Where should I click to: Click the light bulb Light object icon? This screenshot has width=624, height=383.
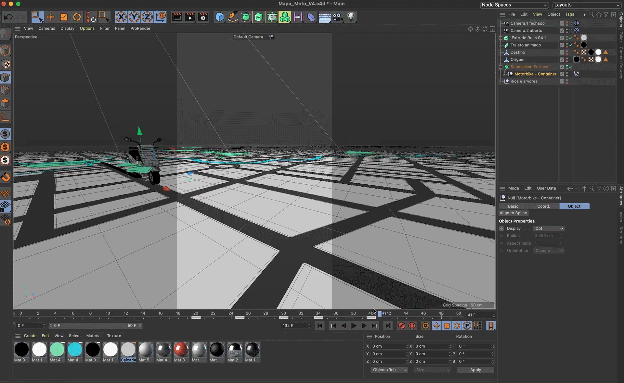[x=351, y=17]
